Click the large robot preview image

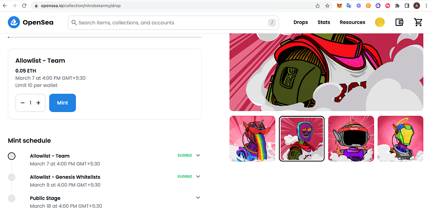tap(326, 72)
